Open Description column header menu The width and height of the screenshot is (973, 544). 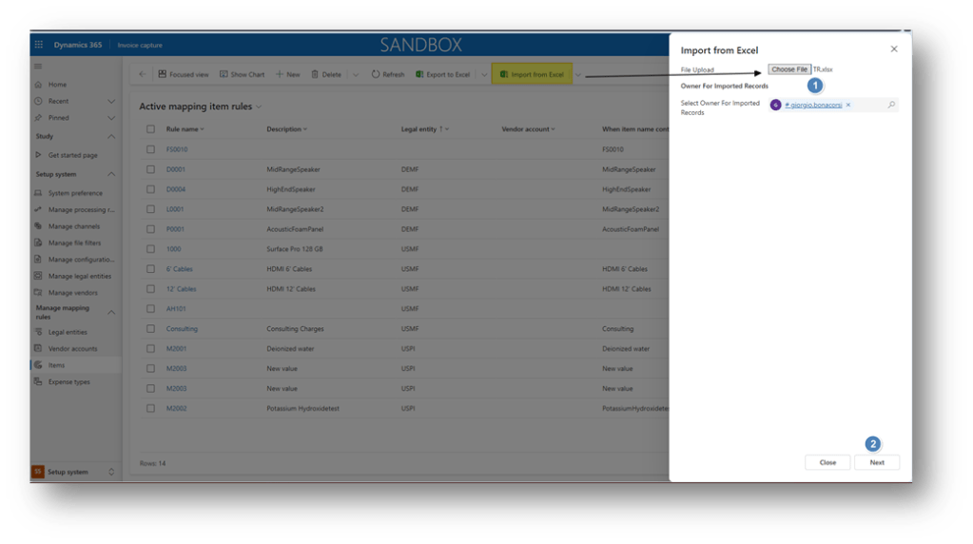coord(286,129)
